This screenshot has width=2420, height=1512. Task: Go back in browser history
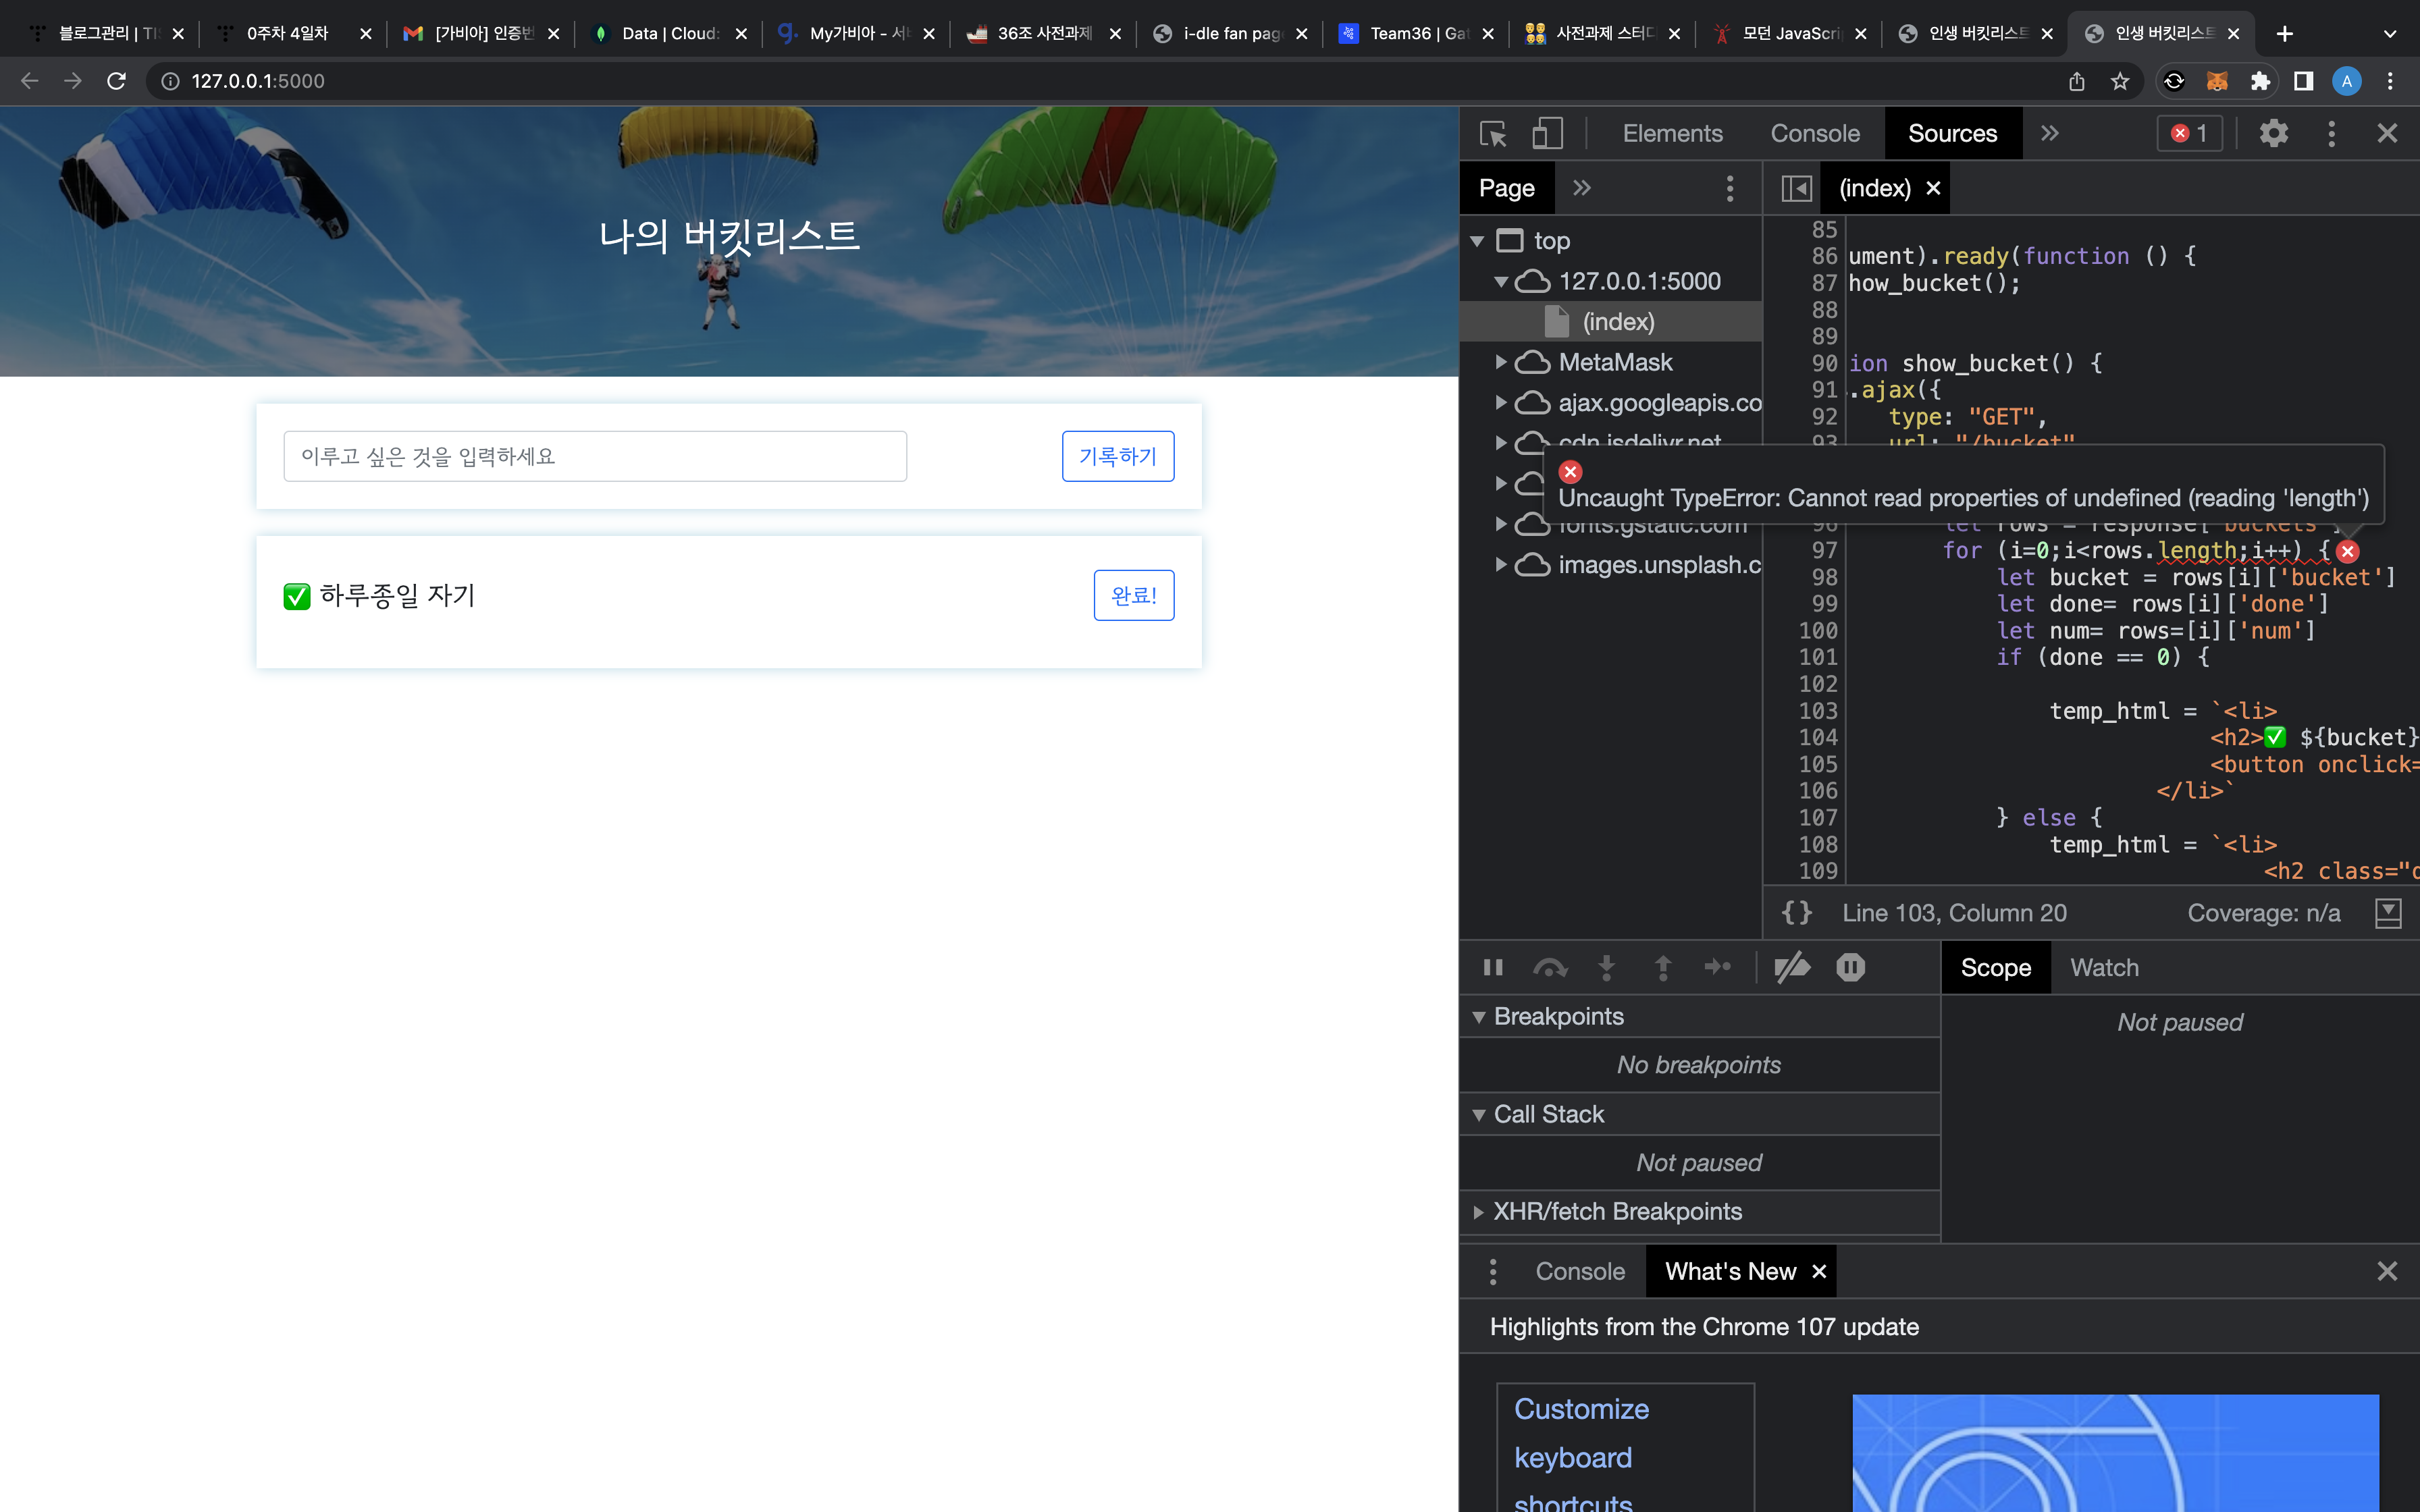click(30, 81)
